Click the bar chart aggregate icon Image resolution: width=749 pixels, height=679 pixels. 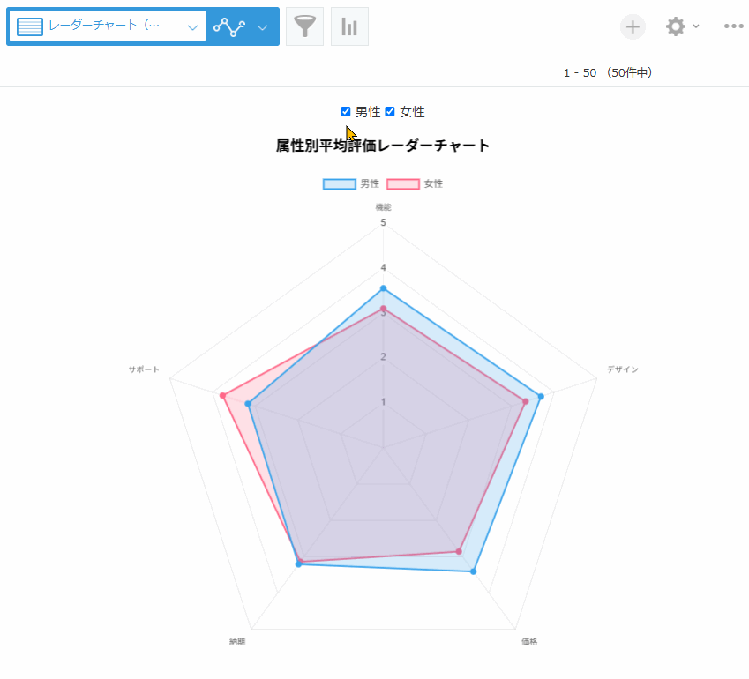point(349,26)
